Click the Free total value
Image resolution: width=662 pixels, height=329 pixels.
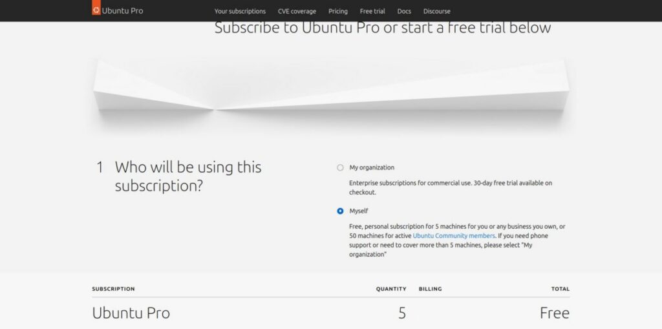pyautogui.click(x=554, y=313)
